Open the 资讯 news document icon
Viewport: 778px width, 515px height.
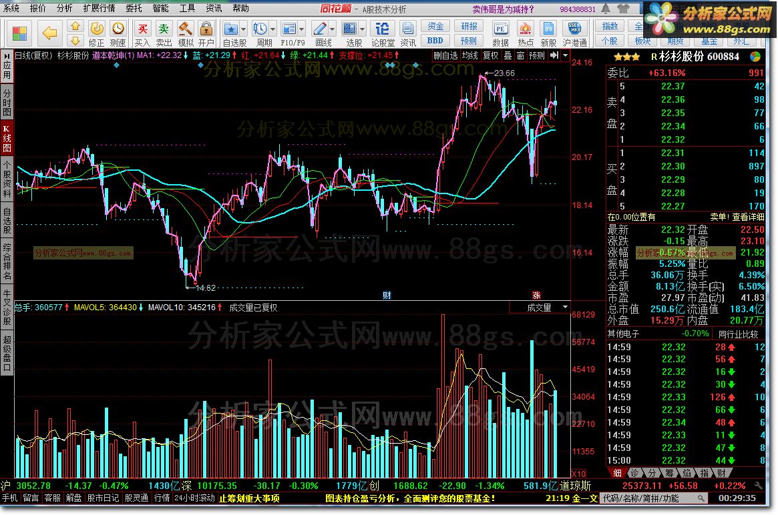point(408,29)
